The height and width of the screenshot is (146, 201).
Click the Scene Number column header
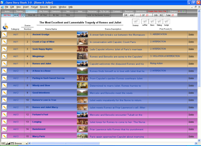[28, 27]
